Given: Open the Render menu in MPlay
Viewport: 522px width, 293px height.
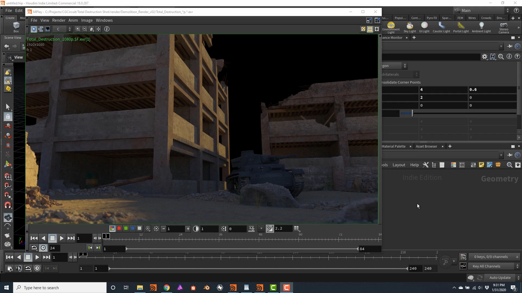Looking at the screenshot, I should [x=59, y=20].
